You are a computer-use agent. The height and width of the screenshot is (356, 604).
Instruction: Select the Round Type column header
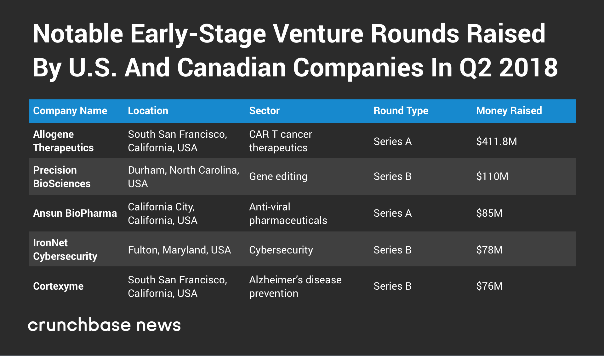point(401,111)
